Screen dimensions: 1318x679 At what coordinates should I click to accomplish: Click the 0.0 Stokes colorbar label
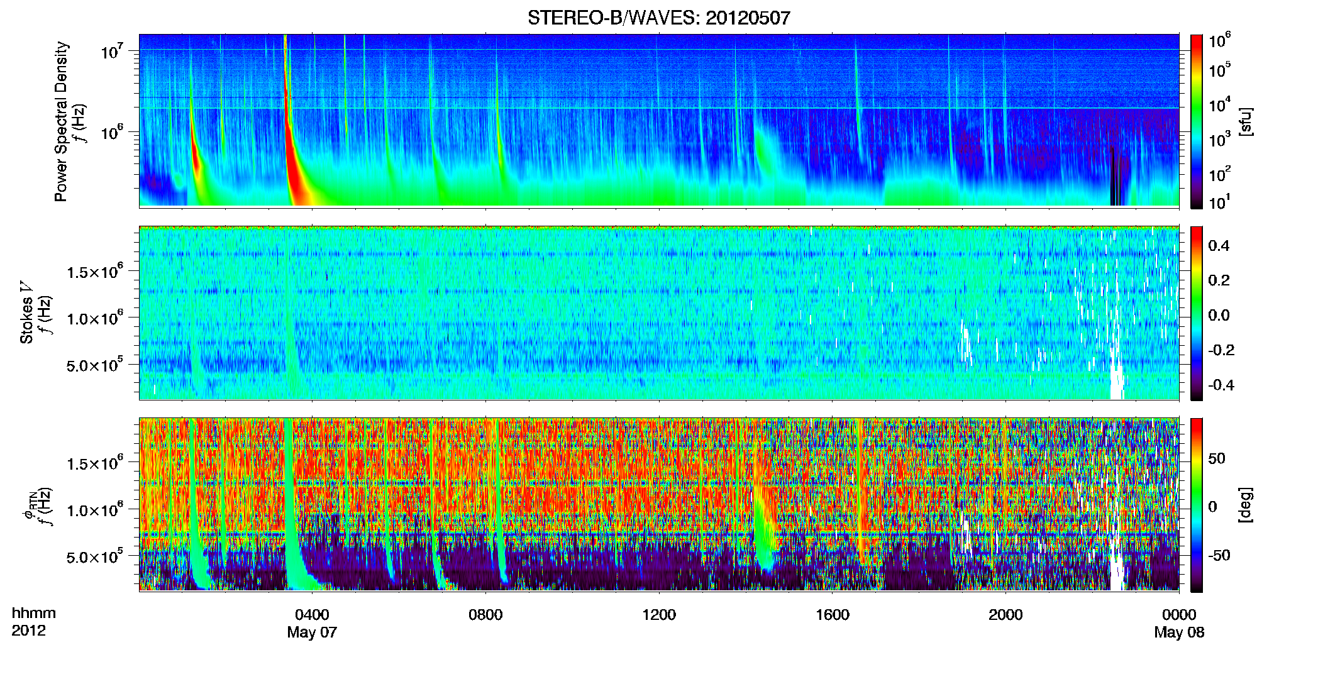[1219, 315]
